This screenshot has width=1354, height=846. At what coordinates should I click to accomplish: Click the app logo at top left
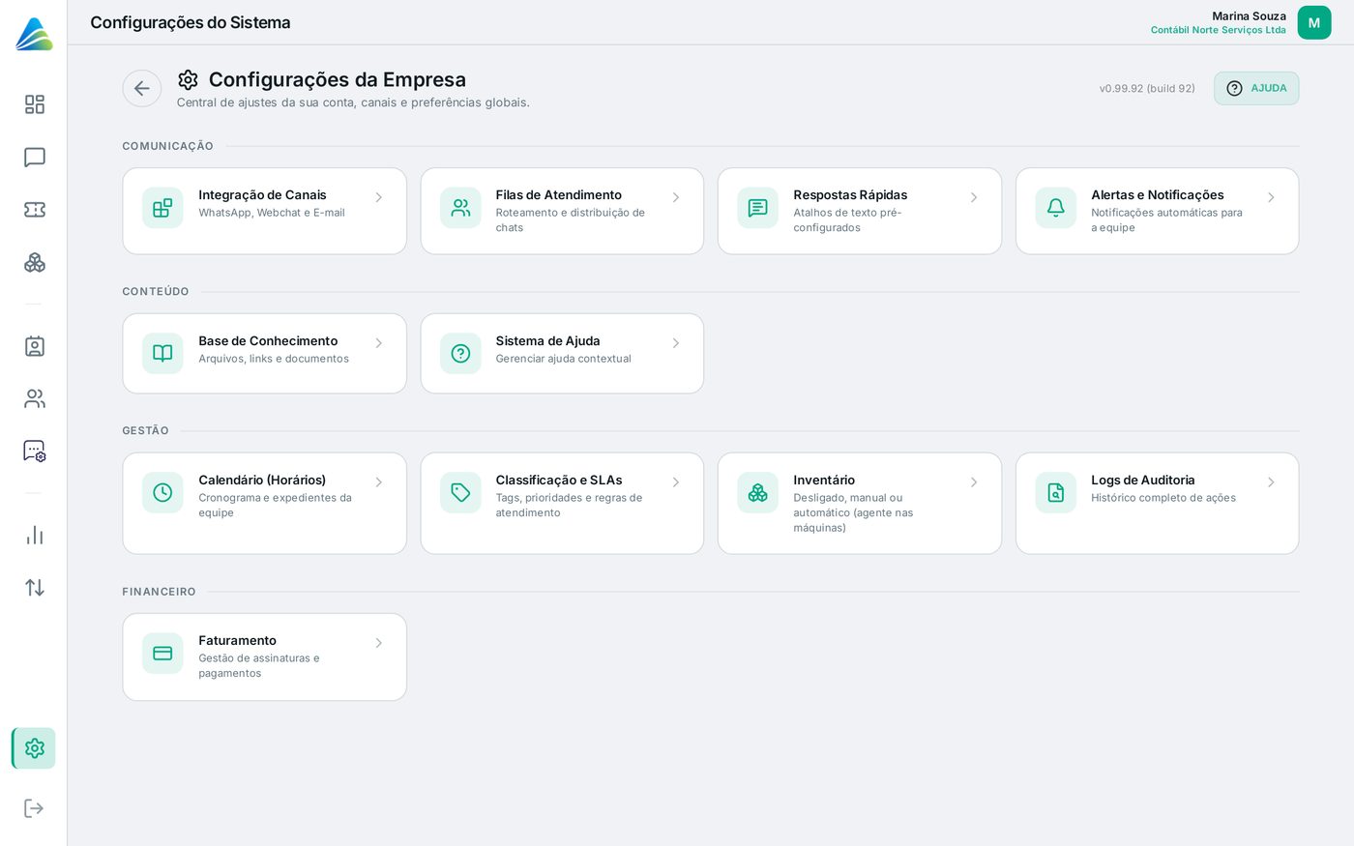pyautogui.click(x=34, y=34)
